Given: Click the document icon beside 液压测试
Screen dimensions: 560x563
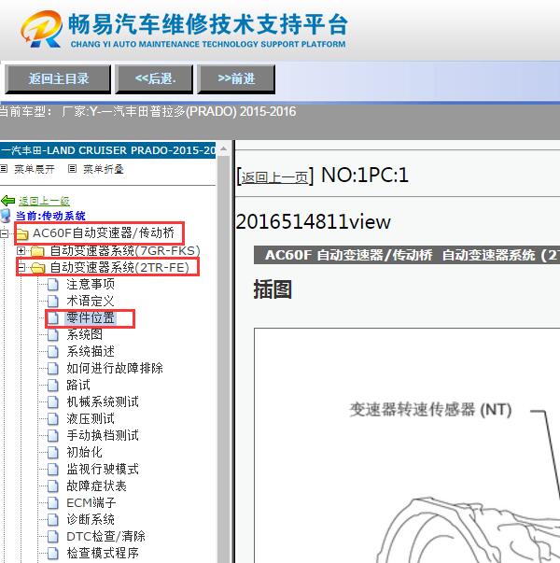Looking at the screenshot, I should [x=53, y=419].
